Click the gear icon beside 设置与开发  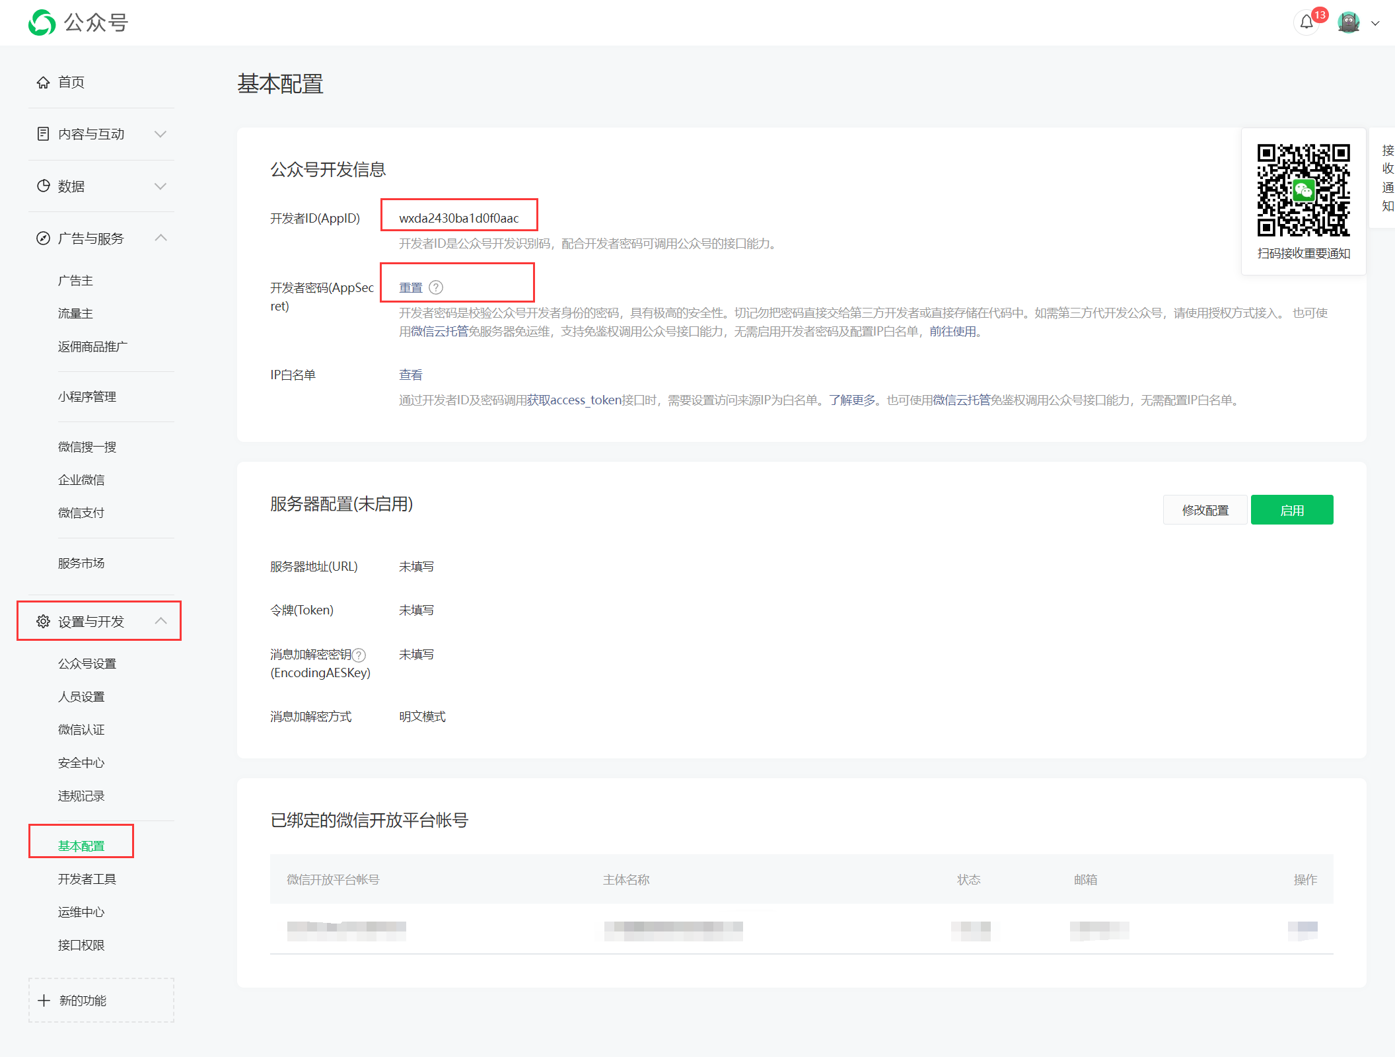[43, 621]
